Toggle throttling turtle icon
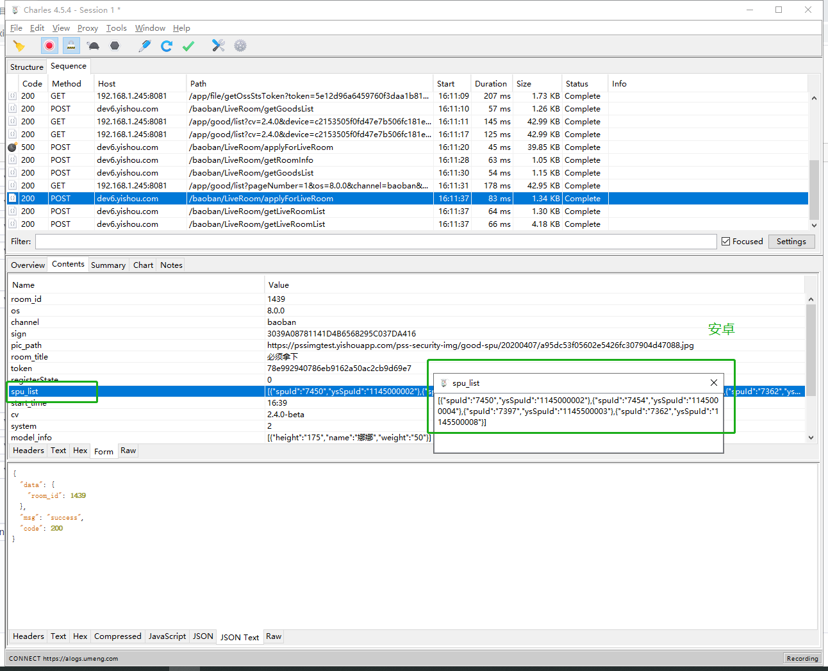 [x=94, y=46]
